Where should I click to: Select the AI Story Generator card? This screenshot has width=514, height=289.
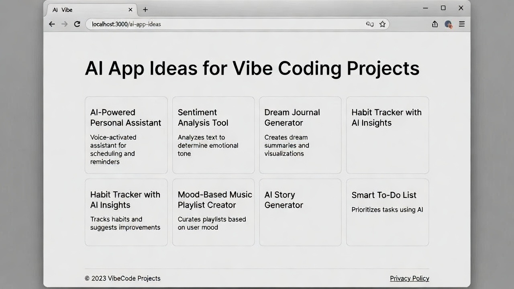pos(300,212)
